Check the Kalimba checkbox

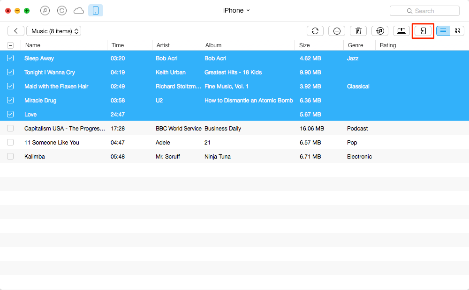(x=10, y=156)
